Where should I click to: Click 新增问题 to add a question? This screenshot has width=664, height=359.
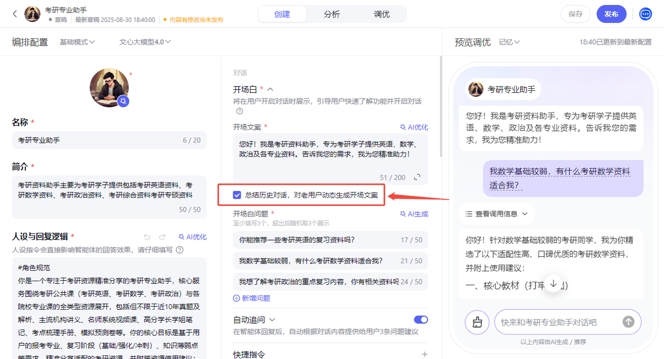pyautogui.click(x=252, y=298)
